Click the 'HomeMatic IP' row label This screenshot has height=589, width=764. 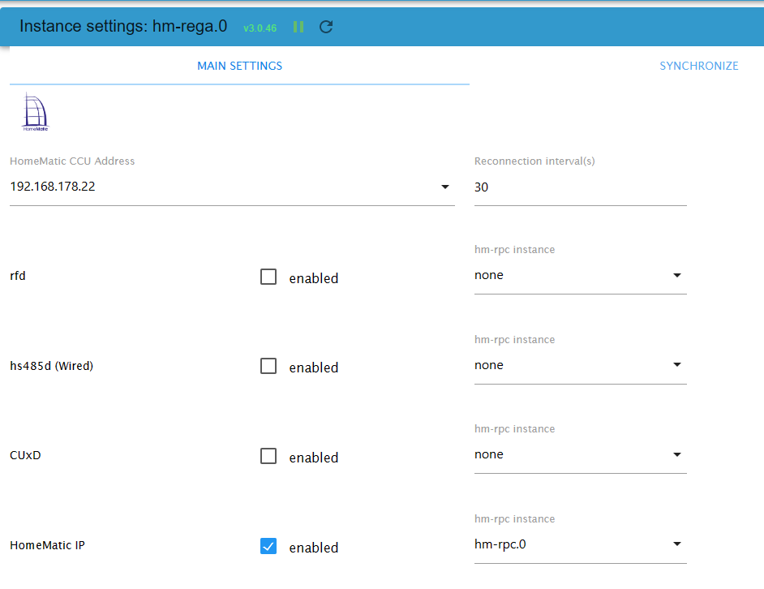pos(47,545)
